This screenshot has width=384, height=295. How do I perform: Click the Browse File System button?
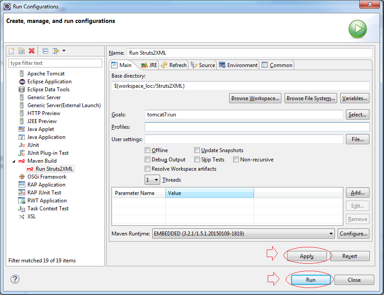tap(311, 98)
